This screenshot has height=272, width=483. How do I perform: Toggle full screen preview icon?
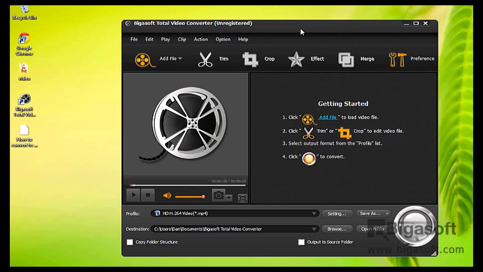[243, 198]
